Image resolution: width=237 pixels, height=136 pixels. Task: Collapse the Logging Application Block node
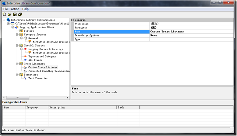(13, 27)
